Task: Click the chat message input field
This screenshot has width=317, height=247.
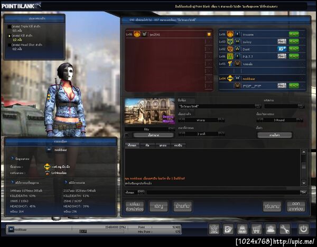Action: click(x=223, y=192)
